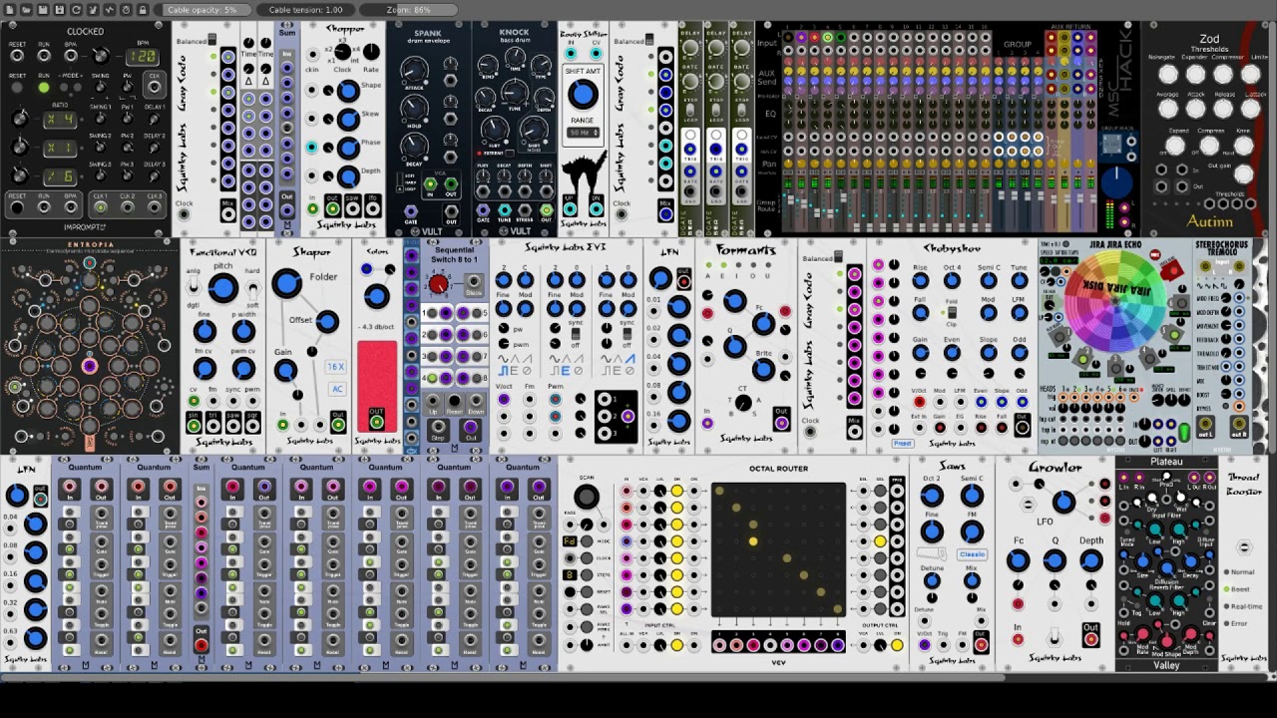1277x718 pixels.
Task: Click the Spank ATTACK knob
Action: (415, 71)
